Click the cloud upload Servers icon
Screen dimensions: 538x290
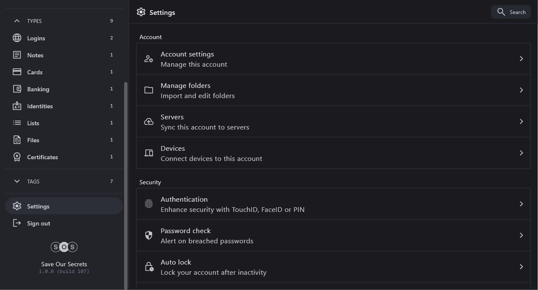coord(149,121)
